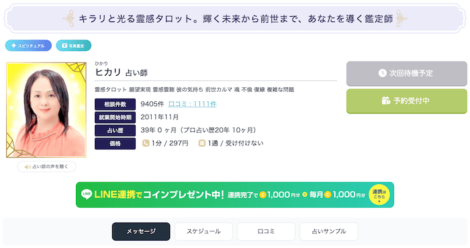Viewport: 470px width, 248px height.
Task: Click the mail icon beside 1通 / 受け付けない
Action: [202, 143]
